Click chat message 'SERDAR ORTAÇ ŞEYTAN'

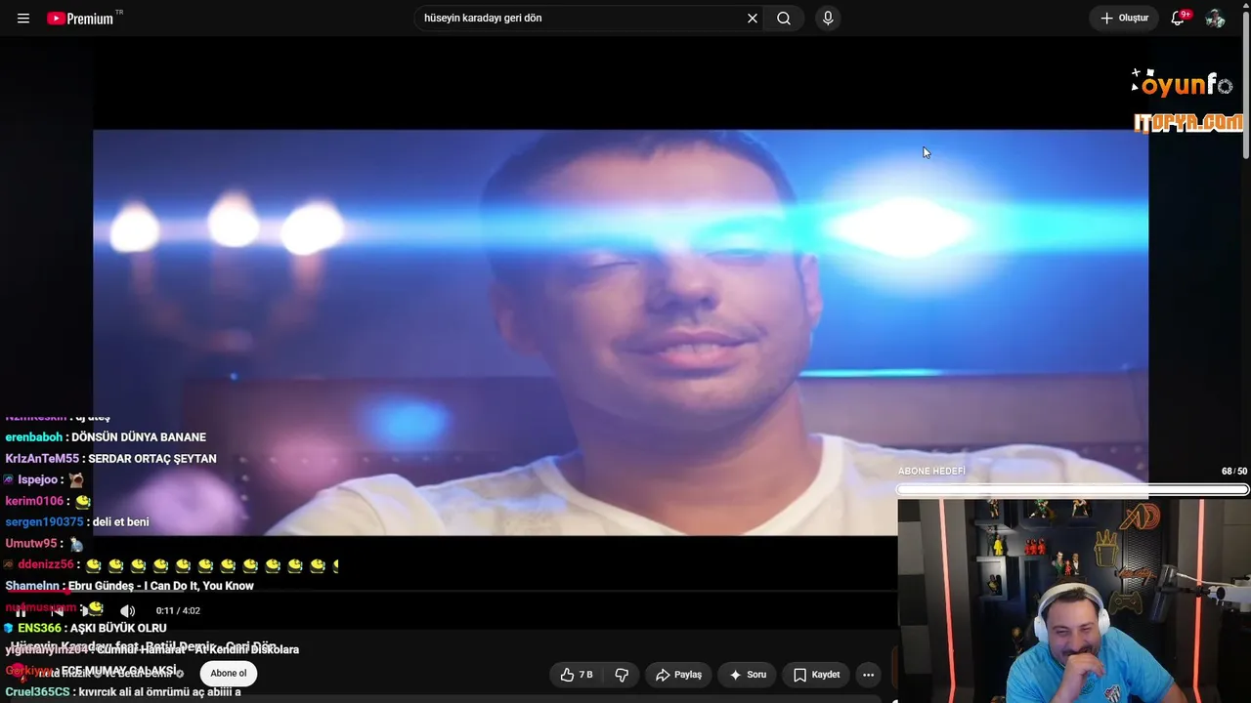(152, 459)
